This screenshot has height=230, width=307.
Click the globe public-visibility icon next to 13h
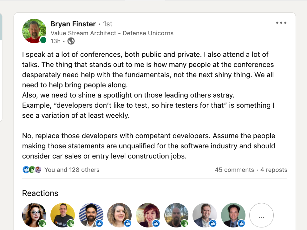point(70,41)
